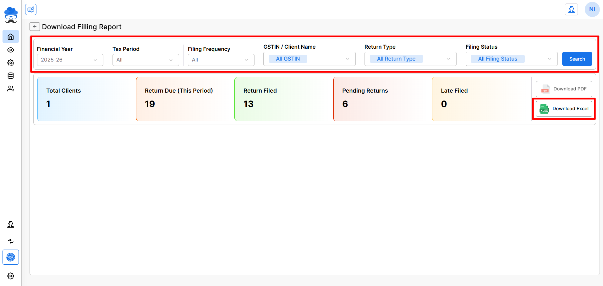Open the Filing Status dropdown

pyautogui.click(x=511, y=59)
